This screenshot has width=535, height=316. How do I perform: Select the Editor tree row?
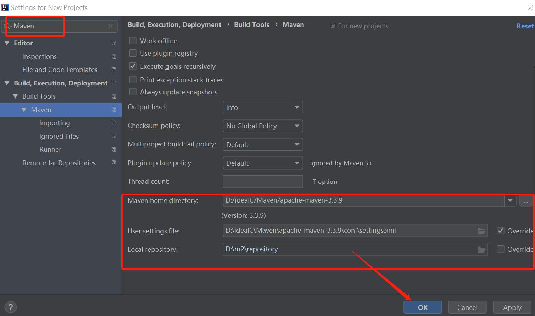coord(61,43)
